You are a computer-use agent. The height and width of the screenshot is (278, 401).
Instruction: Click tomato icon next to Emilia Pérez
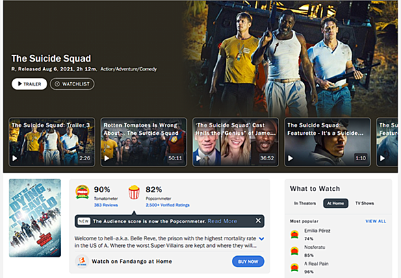click(295, 234)
